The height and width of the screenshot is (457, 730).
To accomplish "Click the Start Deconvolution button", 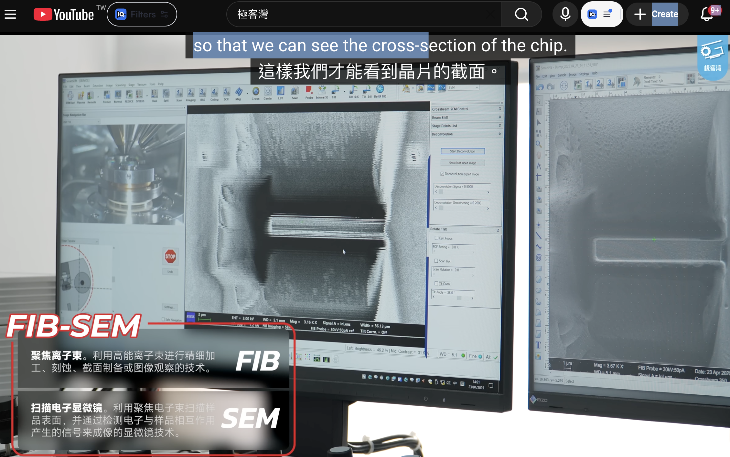I will coord(463,151).
